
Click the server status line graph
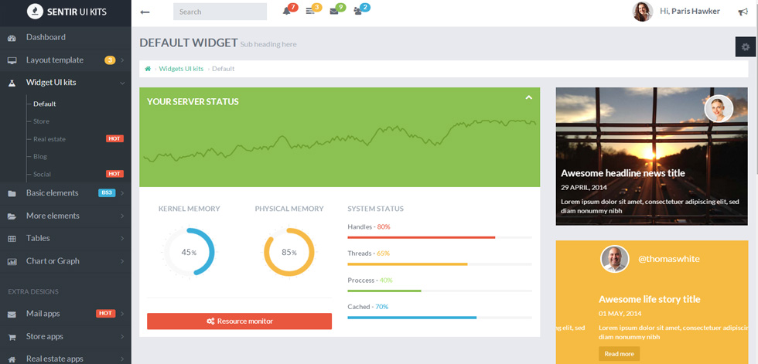pyautogui.click(x=340, y=140)
